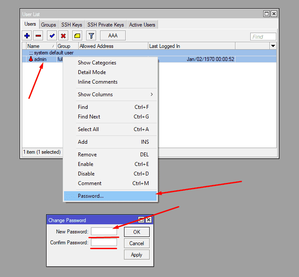The height and width of the screenshot is (277, 299).
Task: Restore the User List window size
Action: (266, 14)
